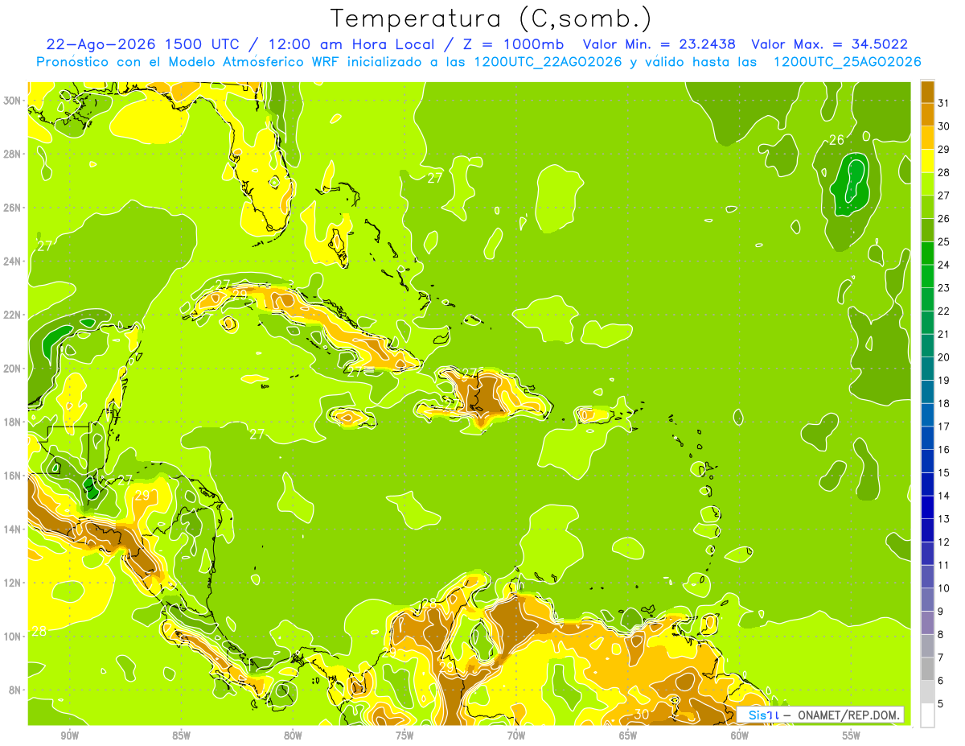965x746 pixels.
Task: Click the contour label "29" over Honduras
Action: coord(142,496)
